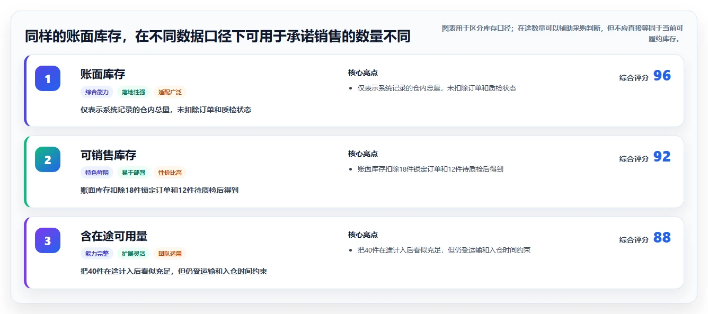708x314 pixels.
Task: Click the number 2 rank badge
Action: pyautogui.click(x=48, y=159)
